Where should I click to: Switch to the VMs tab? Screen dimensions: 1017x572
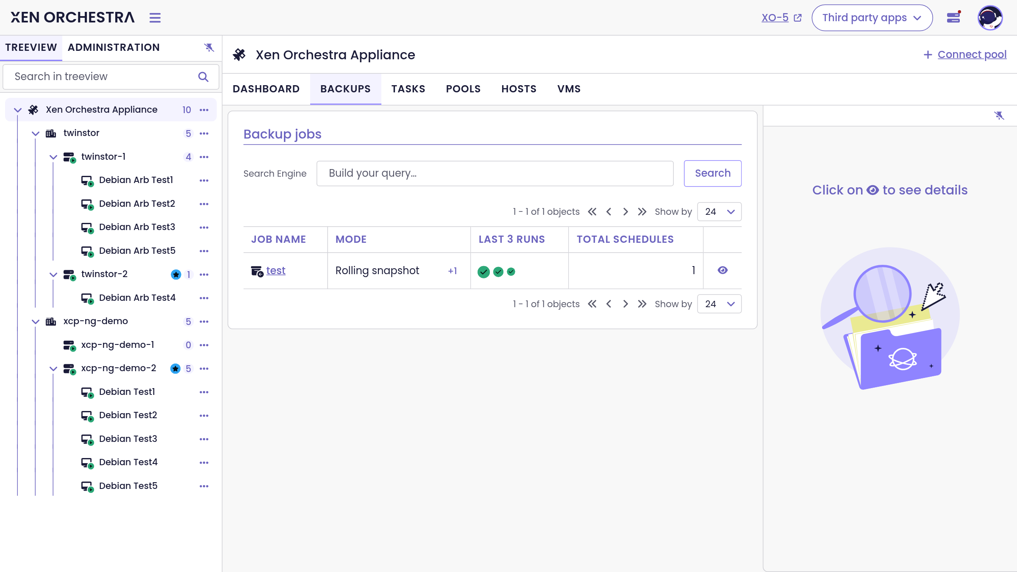point(569,89)
